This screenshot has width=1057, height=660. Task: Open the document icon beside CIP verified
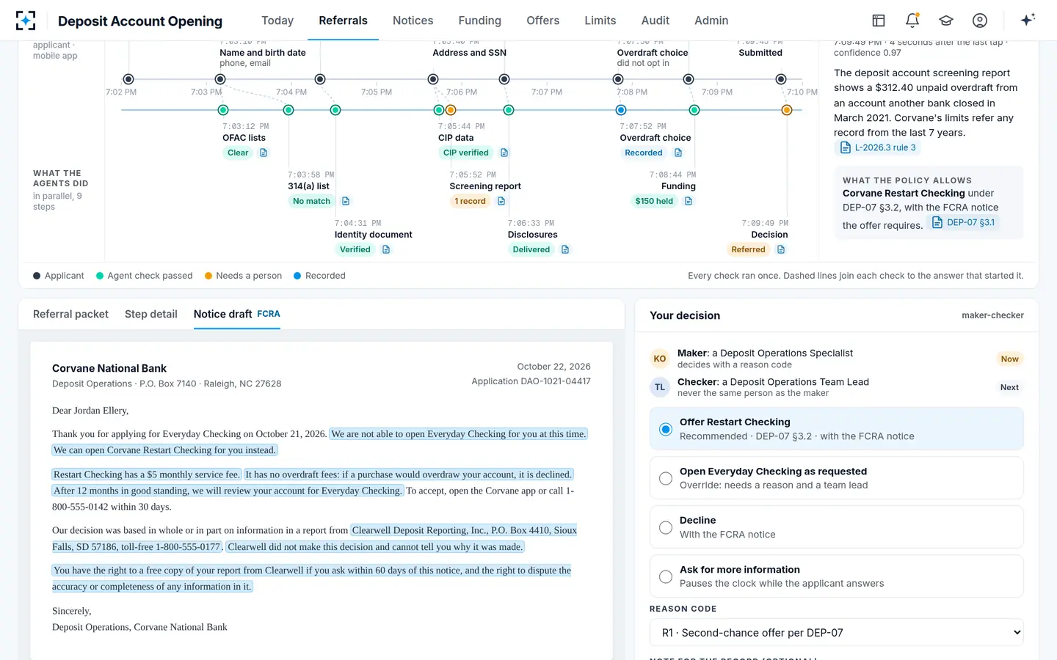(x=504, y=153)
